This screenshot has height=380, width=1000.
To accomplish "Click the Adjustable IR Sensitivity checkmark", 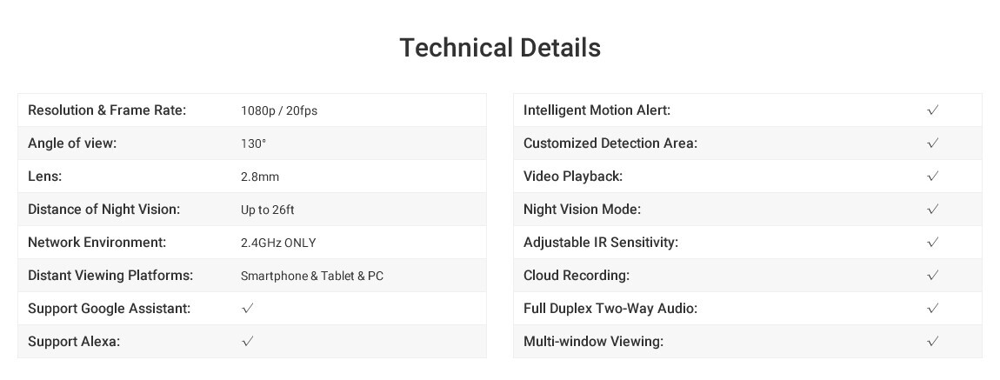I will click(932, 243).
